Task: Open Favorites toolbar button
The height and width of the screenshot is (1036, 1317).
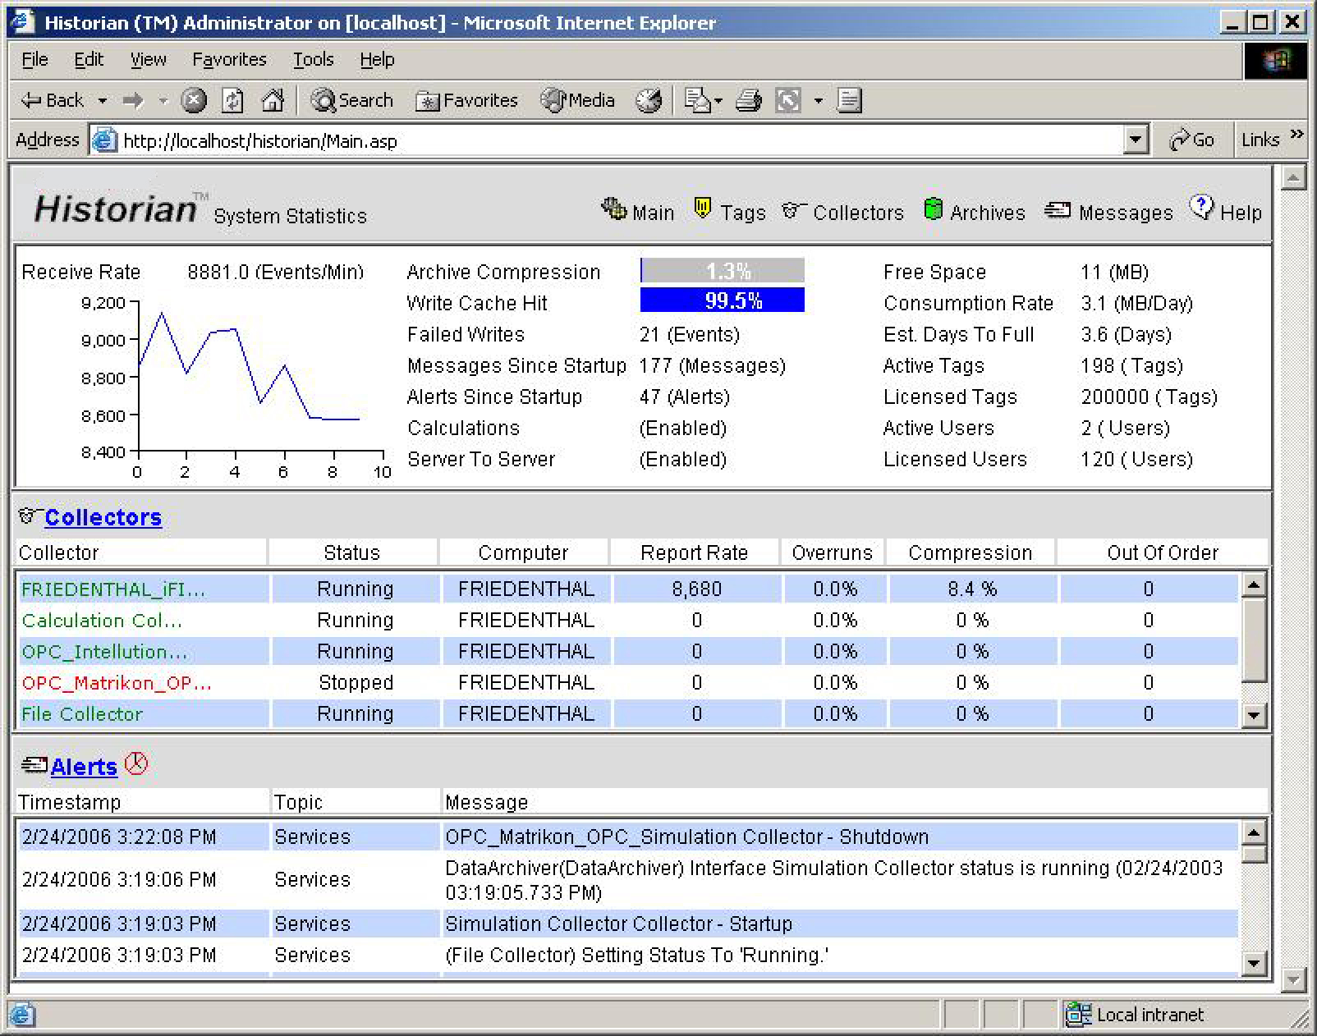Action: [467, 101]
